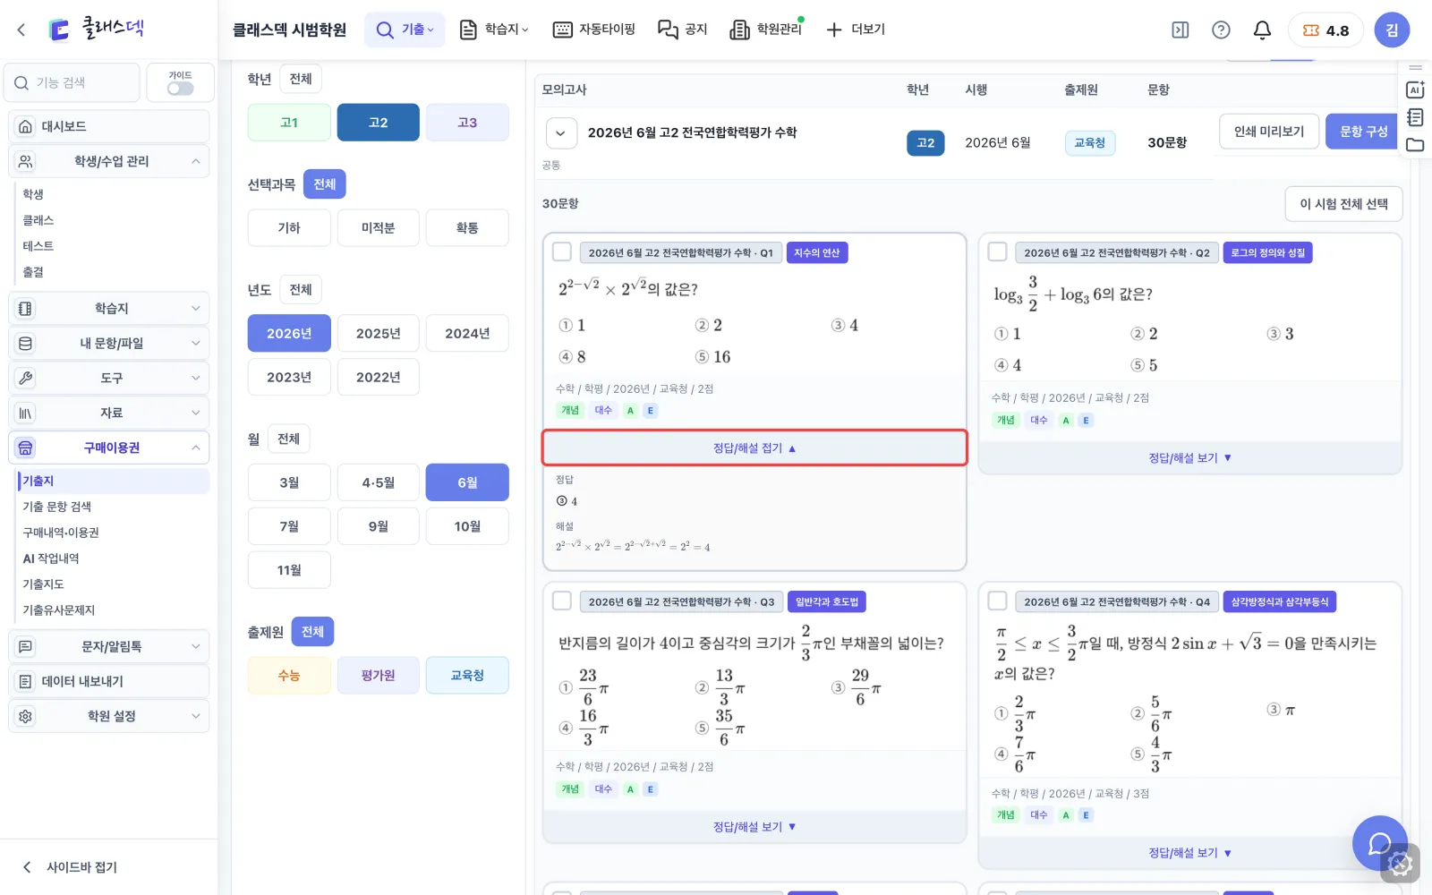The image size is (1432, 895).
Task: Click the 로그의 정의와 성질 tag on Q2
Action: (x=1267, y=253)
